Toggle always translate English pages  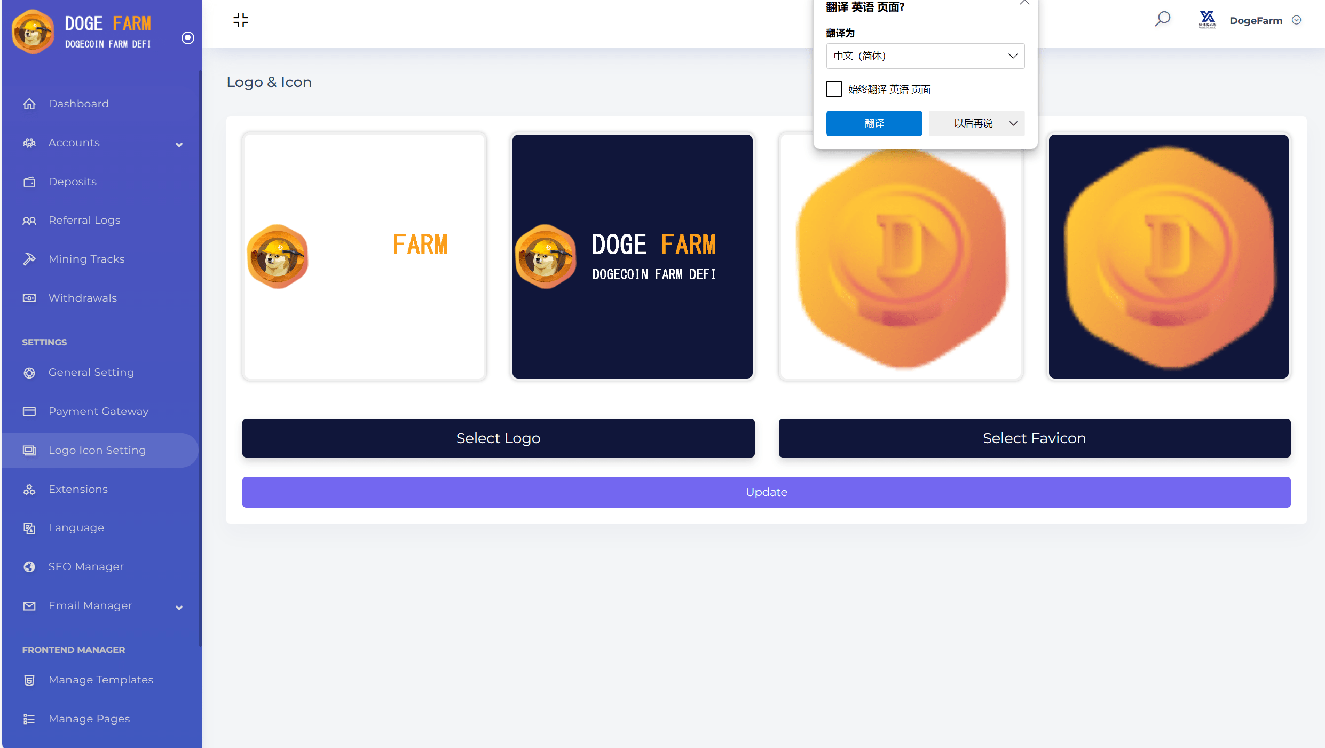(x=833, y=88)
